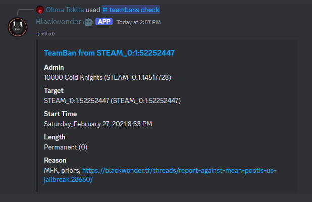Click the robot icon beside Blackwonder
The image size is (312, 202).
tap(88, 22)
